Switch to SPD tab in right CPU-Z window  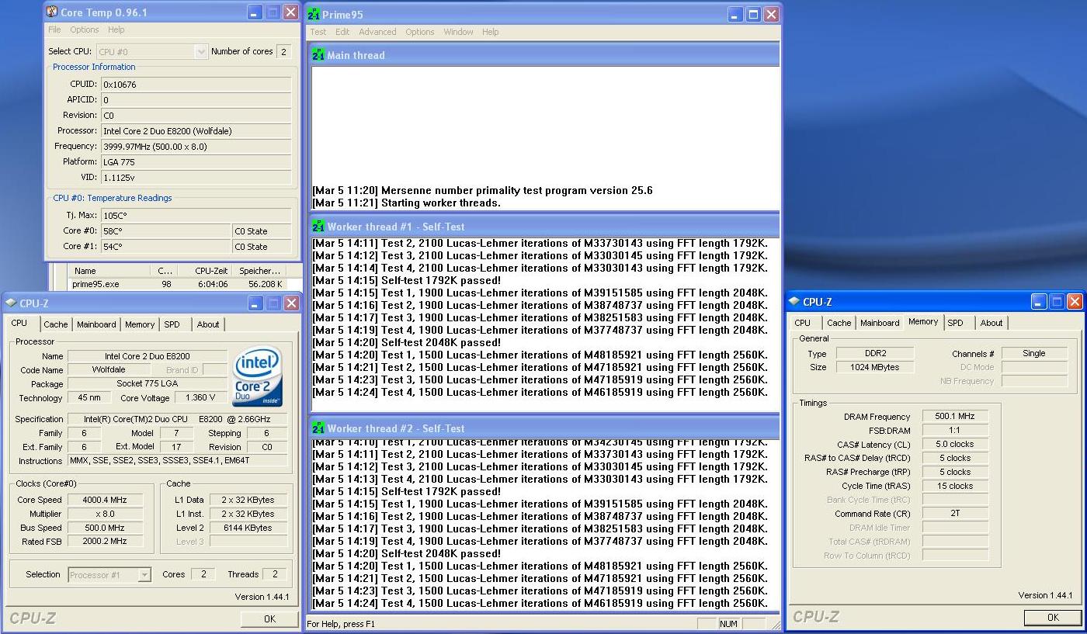[956, 323]
